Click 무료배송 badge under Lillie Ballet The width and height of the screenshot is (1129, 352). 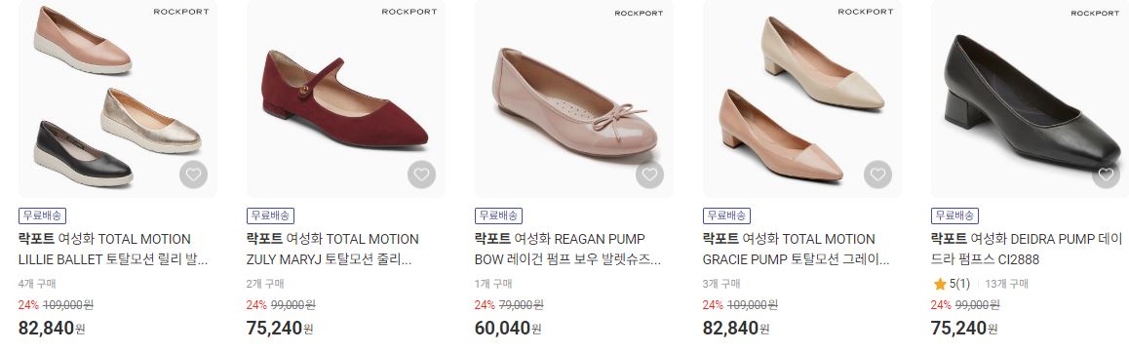[43, 215]
